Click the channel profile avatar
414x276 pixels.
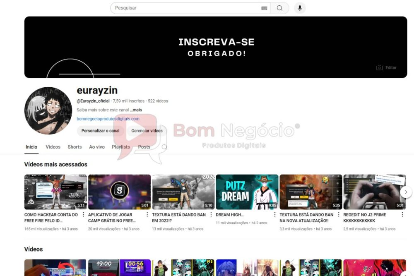click(x=48, y=111)
